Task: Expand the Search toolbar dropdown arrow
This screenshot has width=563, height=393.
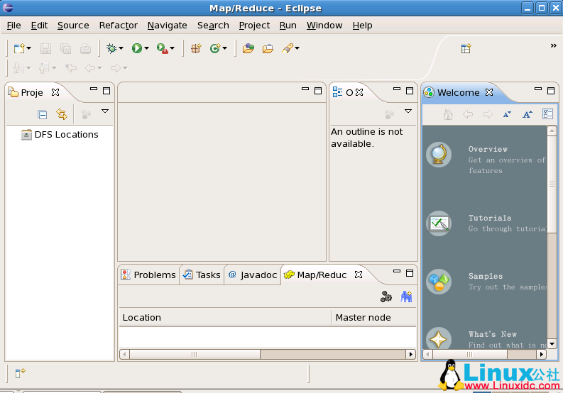Action: 297,48
